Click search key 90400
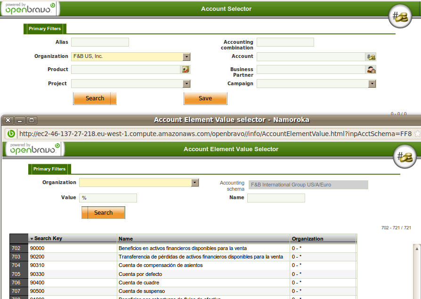This screenshot has height=299, width=421. (x=37, y=283)
